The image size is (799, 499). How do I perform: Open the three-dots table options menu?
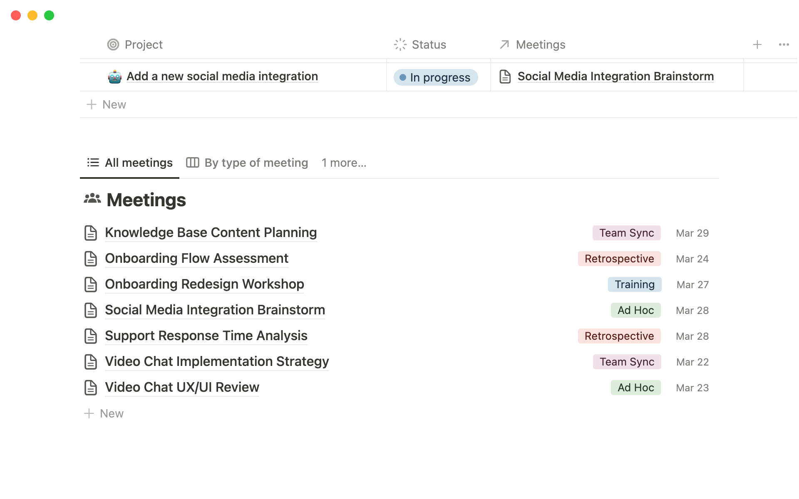[x=784, y=44]
